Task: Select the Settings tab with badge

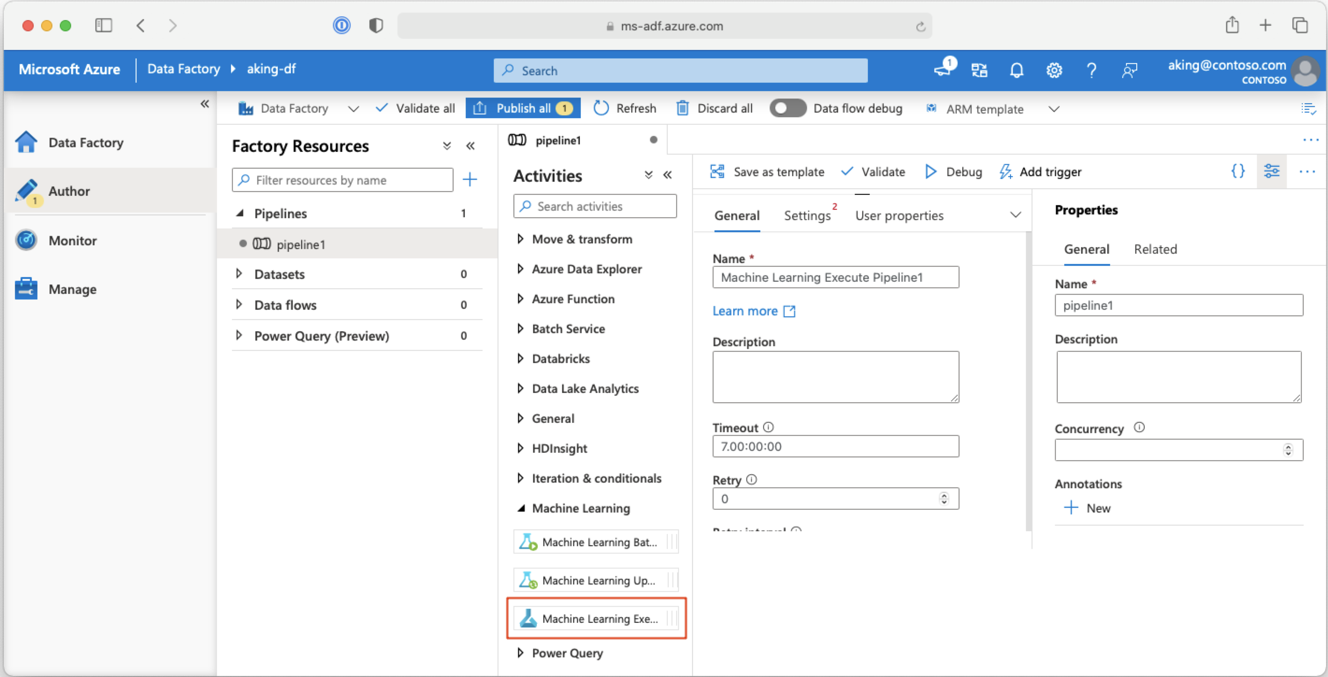Action: click(x=807, y=214)
